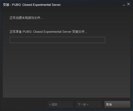Click the left arrow inside 返回 button

pyautogui.click(x=50, y=105)
